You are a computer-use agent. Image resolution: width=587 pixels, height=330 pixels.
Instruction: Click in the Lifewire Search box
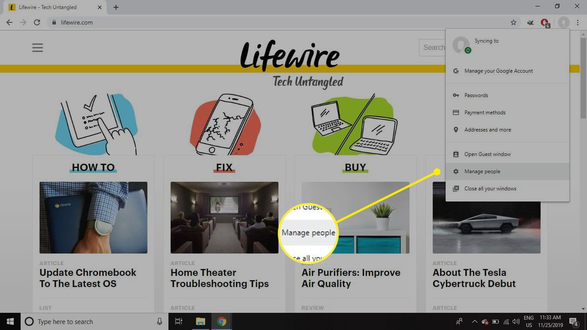432,48
